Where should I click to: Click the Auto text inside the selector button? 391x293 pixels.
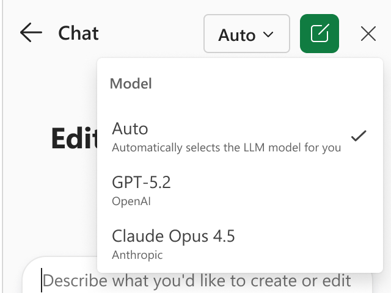pyautogui.click(x=236, y=35)
